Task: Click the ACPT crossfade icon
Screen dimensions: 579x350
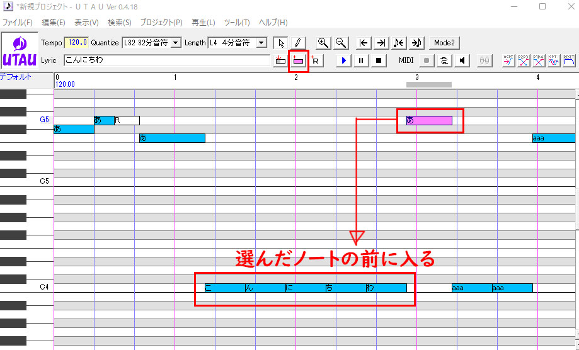Action: [508, 60]
